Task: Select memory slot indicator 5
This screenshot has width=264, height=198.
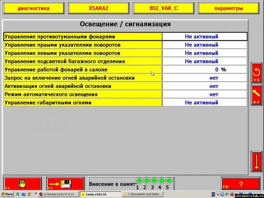Action: [169, 181]
